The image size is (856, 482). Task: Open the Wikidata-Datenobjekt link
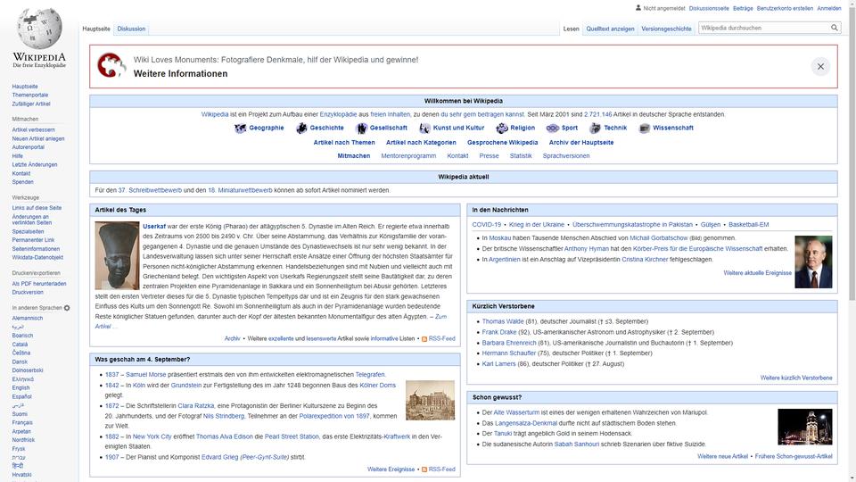tap(37, 257)
